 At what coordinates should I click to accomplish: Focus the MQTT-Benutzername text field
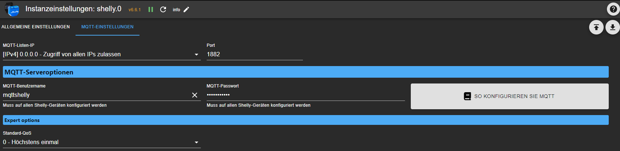coord(94,95)
